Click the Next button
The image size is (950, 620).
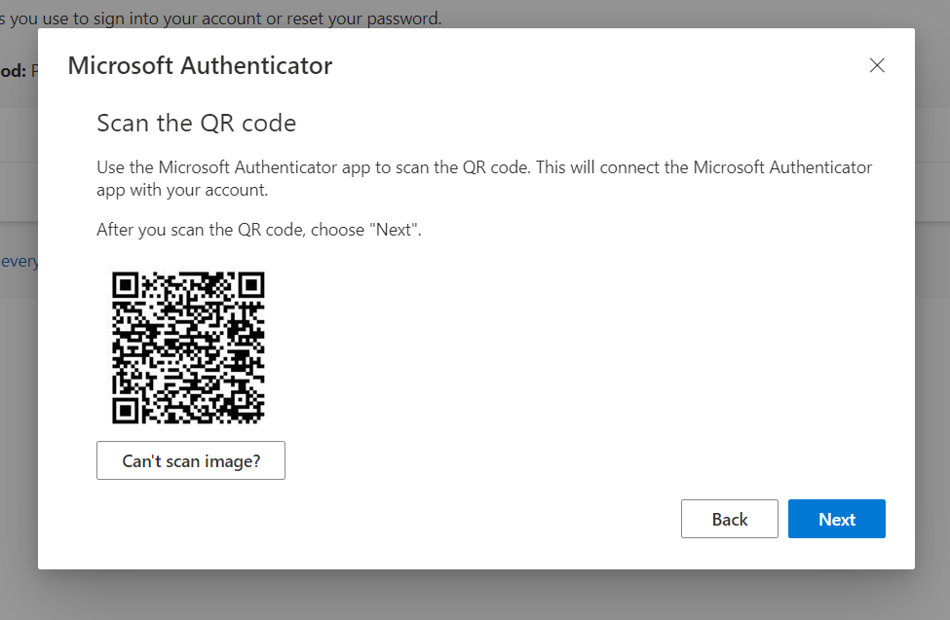pos(837,519)
